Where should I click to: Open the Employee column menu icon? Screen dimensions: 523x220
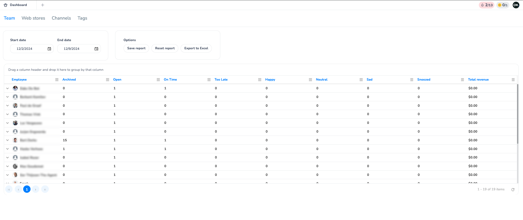coord(57,80)
